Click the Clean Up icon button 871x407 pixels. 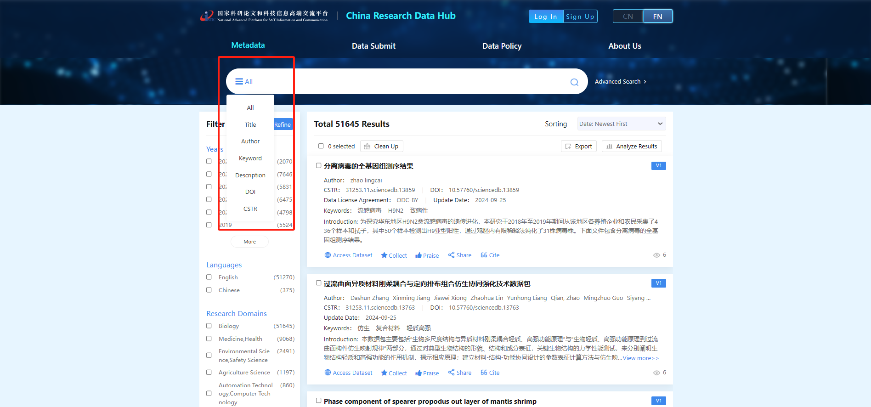point(381,147)
